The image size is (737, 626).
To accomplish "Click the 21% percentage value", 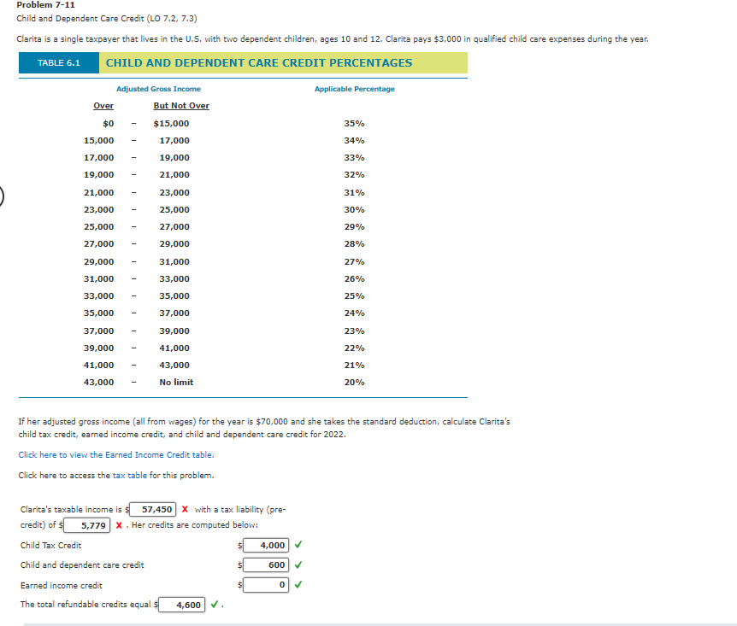I will tap(355, 366).
